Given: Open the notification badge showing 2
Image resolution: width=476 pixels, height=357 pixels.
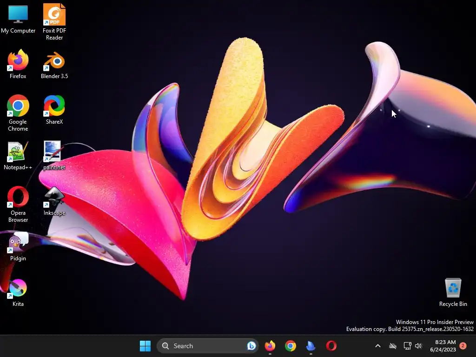Looking at the screenshot, I should 463,346.
